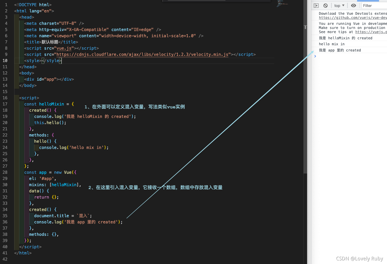Place cursor on '<html lang="en">' line
The image size is (387, 264).
pos(34,11)
